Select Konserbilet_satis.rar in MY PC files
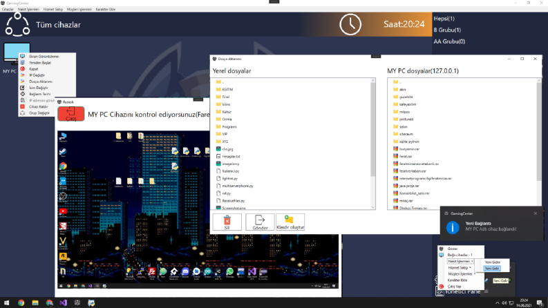 (x=414, y=193)
